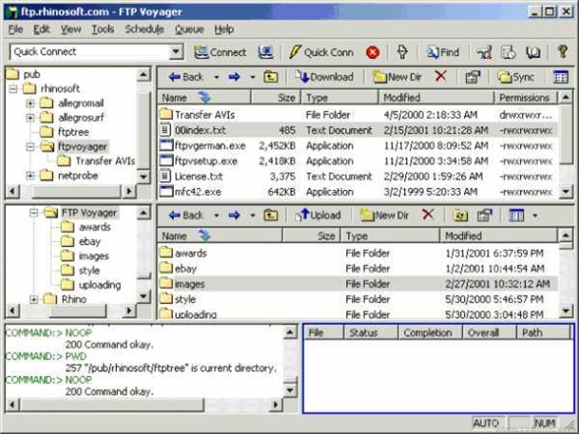Click scroll down arrow of remote file list

566,191
